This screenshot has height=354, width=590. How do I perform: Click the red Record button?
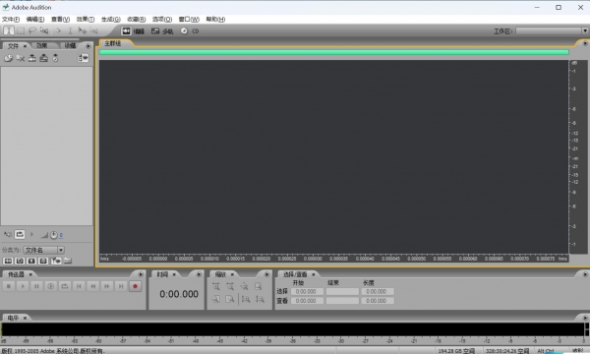point(135,287)
